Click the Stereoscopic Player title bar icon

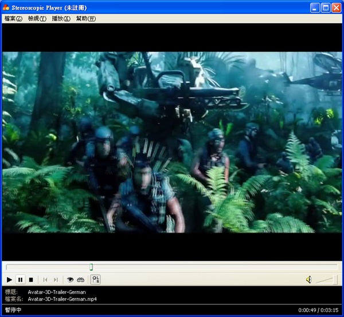tap(6, 7)
